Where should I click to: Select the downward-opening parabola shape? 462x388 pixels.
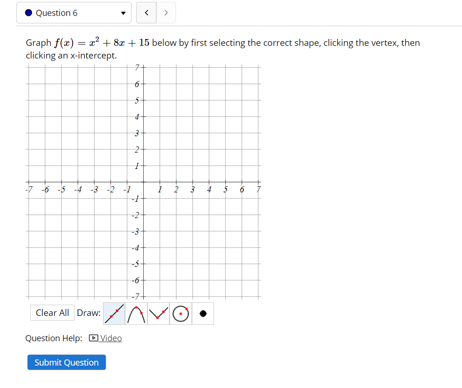coord(136,314)
